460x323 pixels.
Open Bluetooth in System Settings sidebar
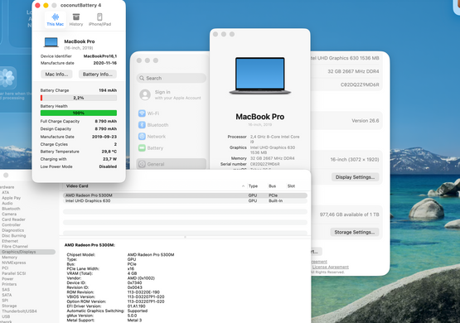click(x=172, y=125)
